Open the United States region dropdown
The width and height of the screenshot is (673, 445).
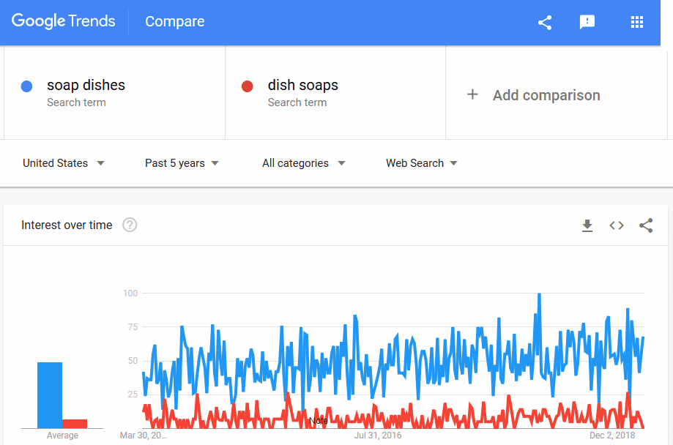(64, 163)
